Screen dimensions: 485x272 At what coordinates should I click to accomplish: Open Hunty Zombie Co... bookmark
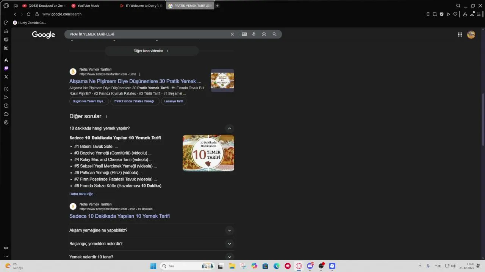click(x=30, y=23)
